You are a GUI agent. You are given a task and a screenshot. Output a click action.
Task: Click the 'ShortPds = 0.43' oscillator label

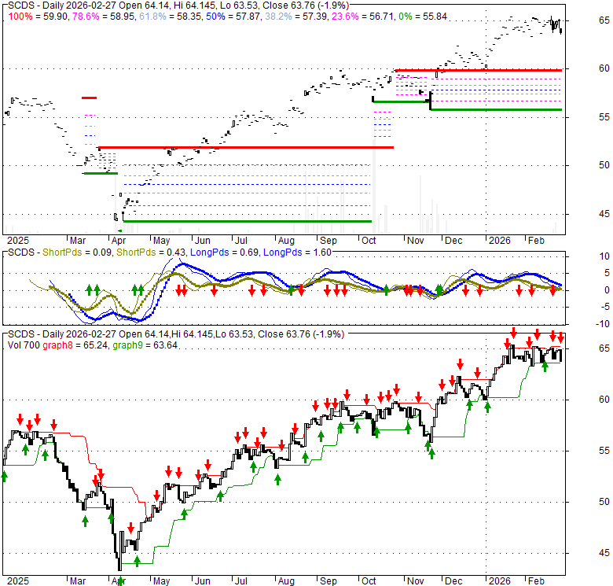click(151, 252)
